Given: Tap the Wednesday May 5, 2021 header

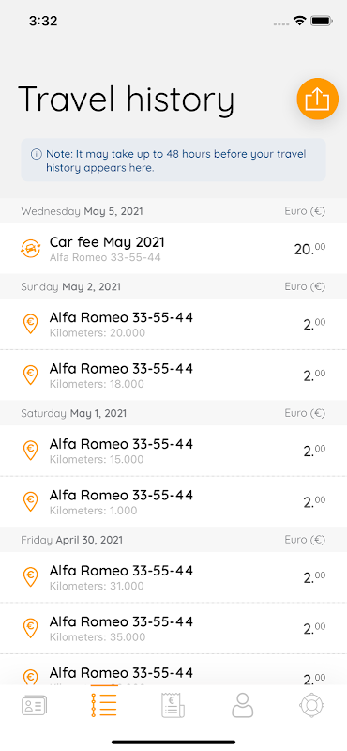Looking at the screenshot, I should coord(82,211).
